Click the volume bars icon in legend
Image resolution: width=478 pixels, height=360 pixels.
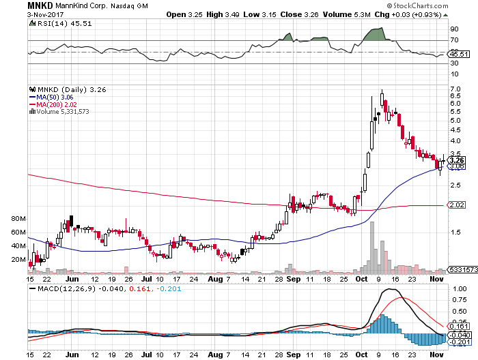(32, 111)
